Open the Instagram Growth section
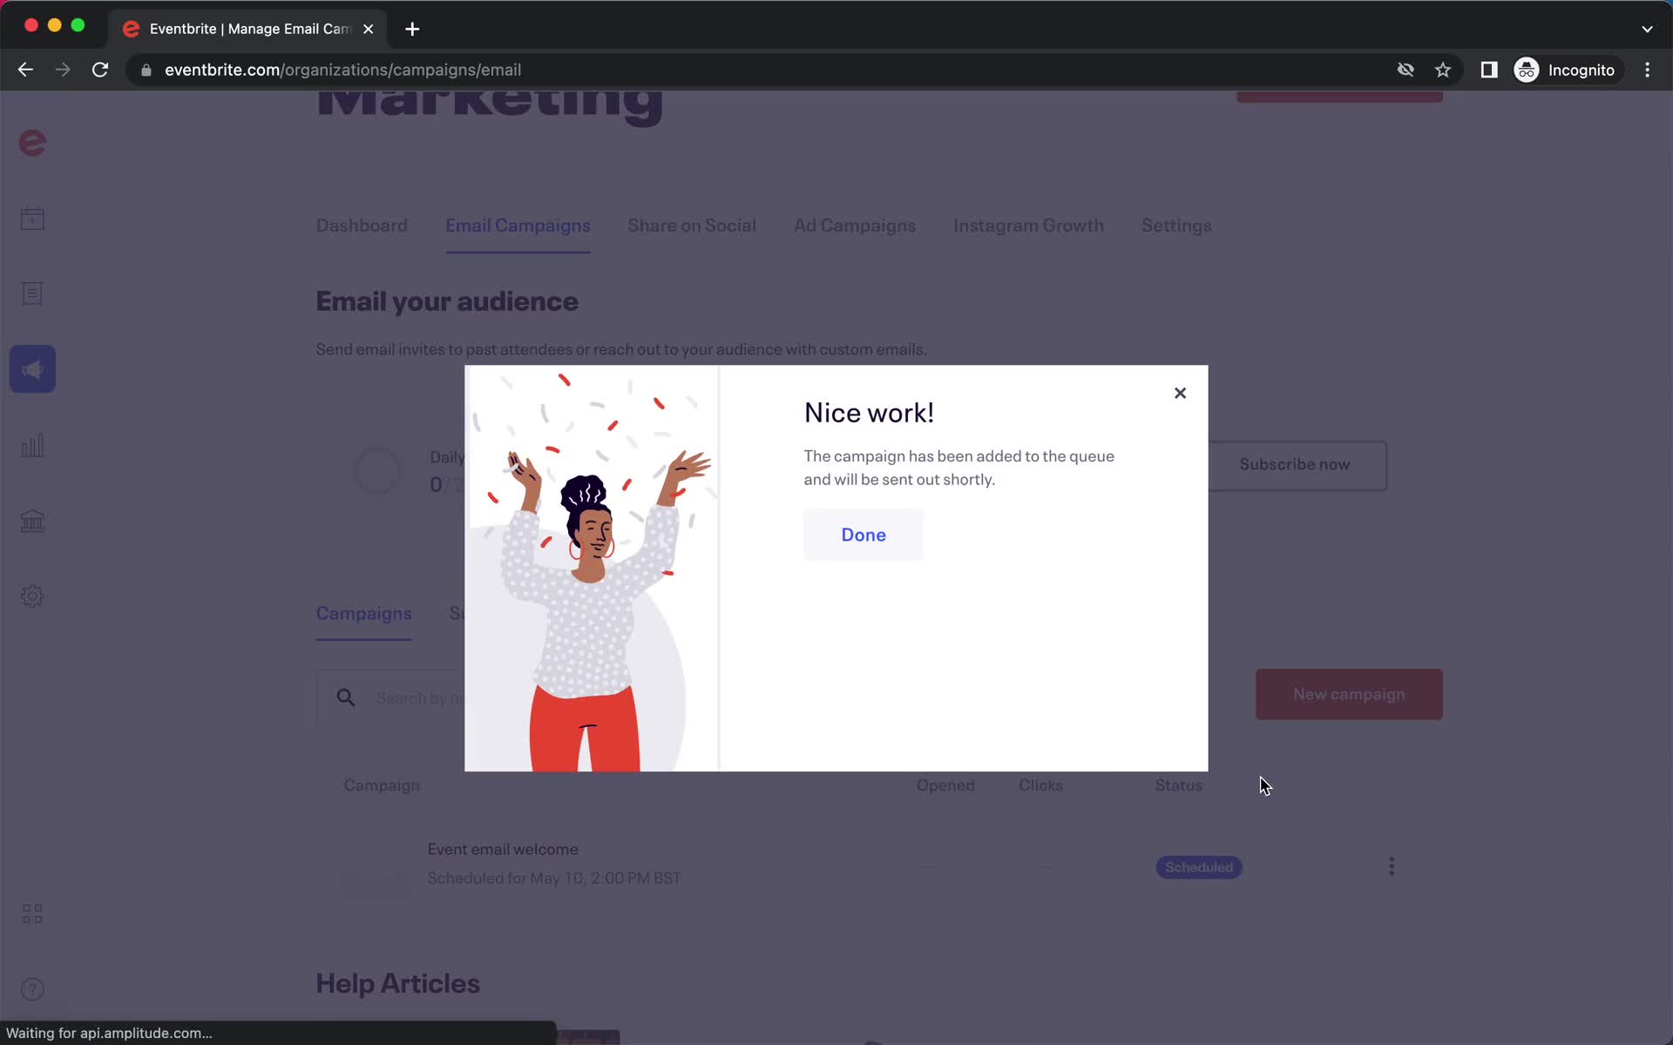Screen dimensions: 1673x1045 [1026, 226]
